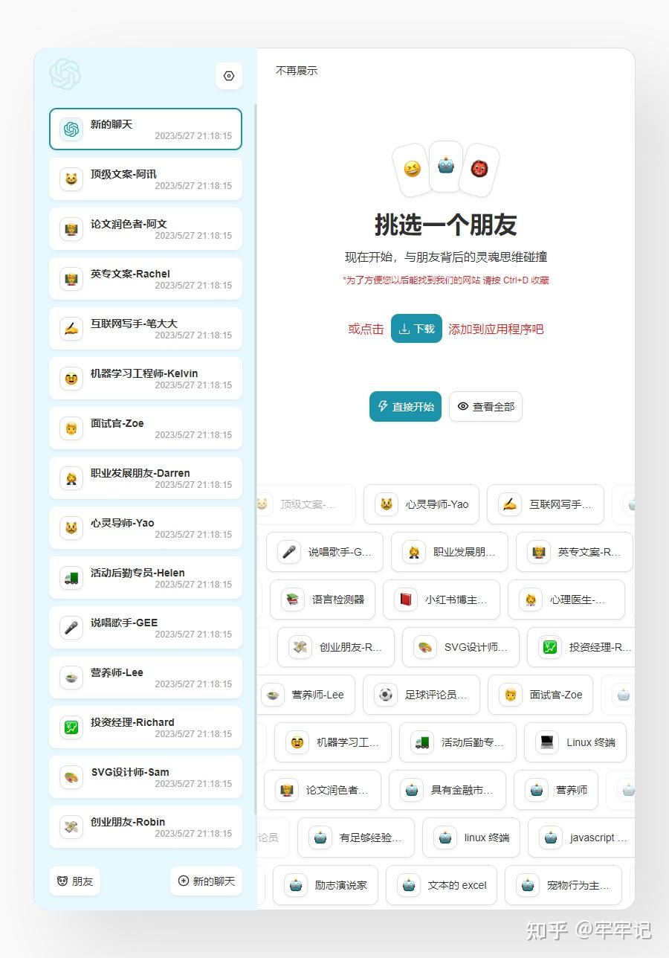Select the pen icon on 互联网写手 card
Image resolution: width=669 pixels, height=958 pixels.
click(508, 504)
